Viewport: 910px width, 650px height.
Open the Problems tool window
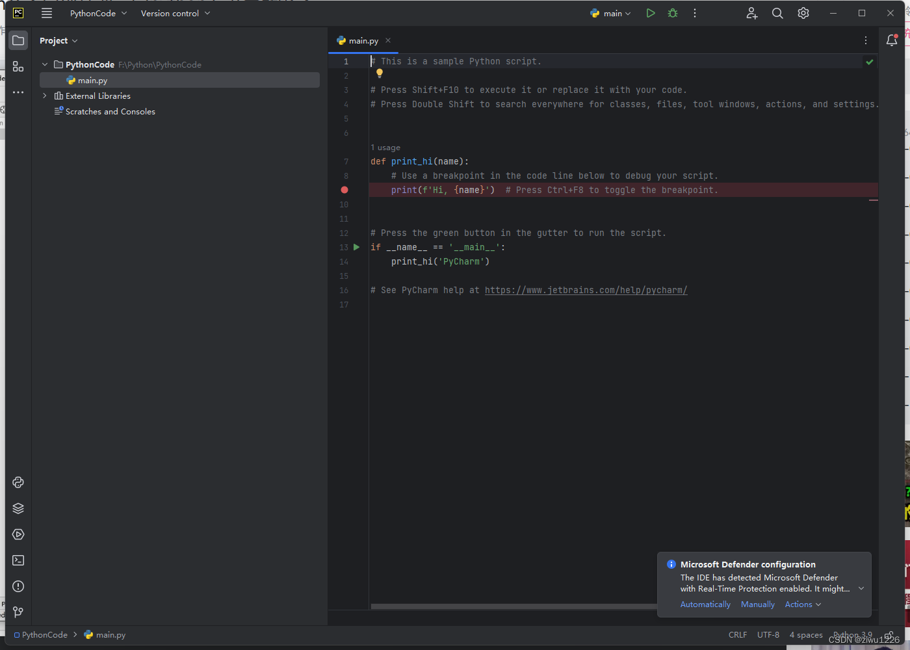click(18, 586)
